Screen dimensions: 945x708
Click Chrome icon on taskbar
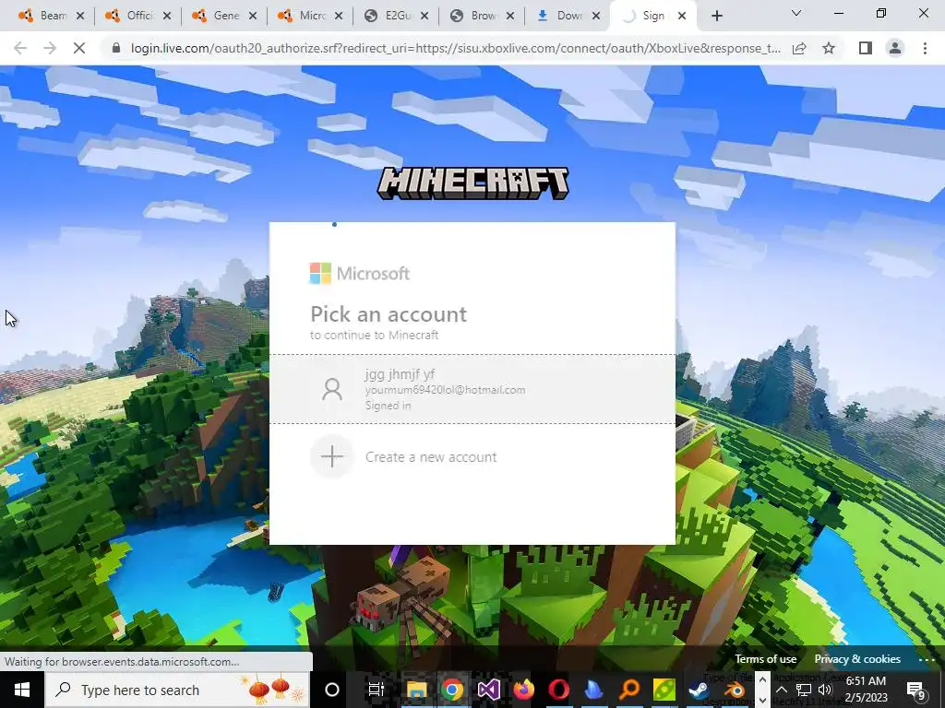[452, 690]
